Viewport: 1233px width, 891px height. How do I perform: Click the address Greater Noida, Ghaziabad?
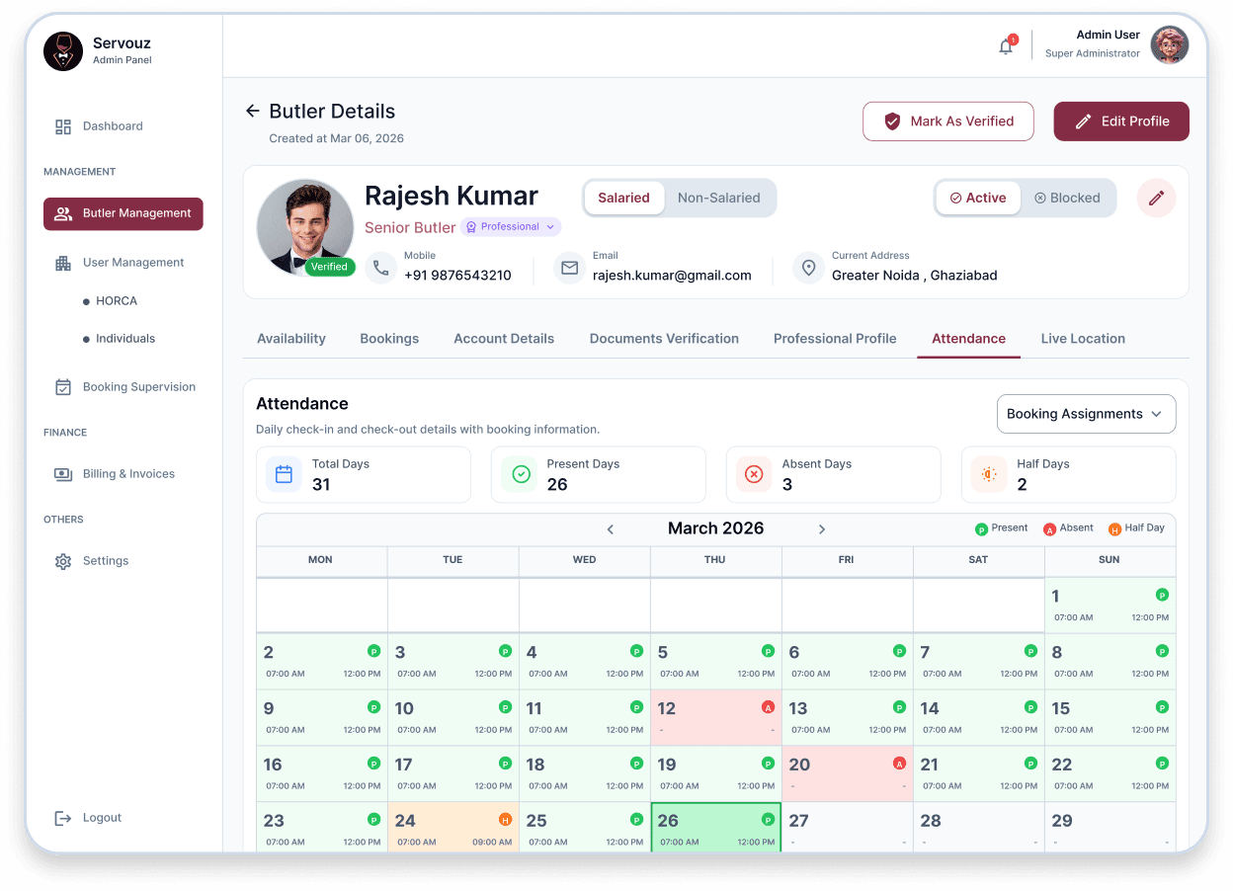[x=915, y=276]
